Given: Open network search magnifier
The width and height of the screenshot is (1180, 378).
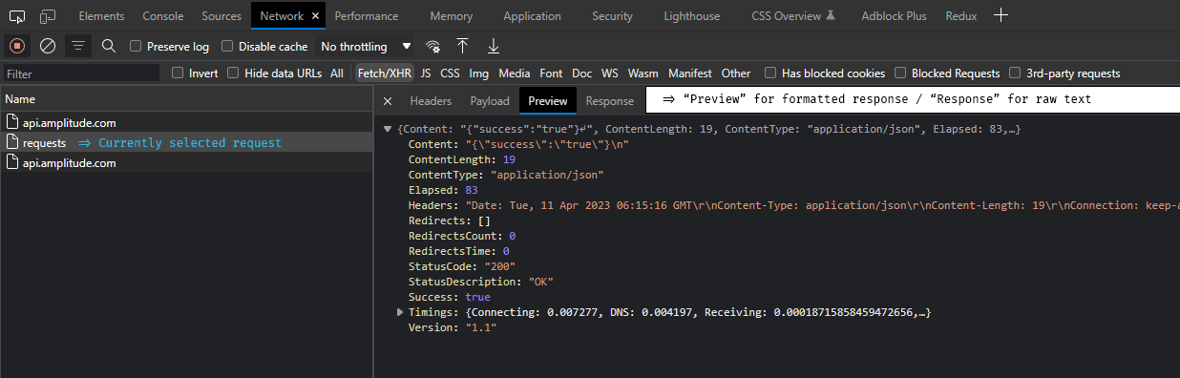Looking at the screenshot, I should [x=109, y=46].
